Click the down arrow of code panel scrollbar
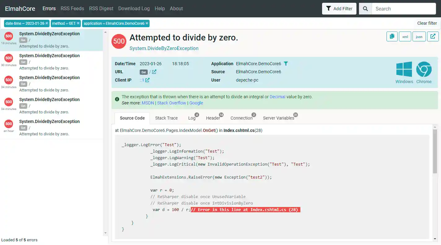 [435, 239]
